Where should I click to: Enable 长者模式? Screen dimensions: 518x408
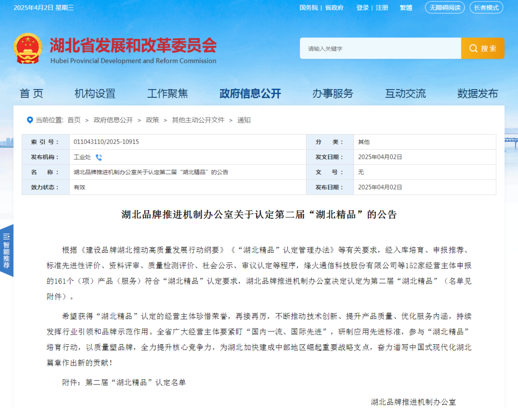click(486, 7)
